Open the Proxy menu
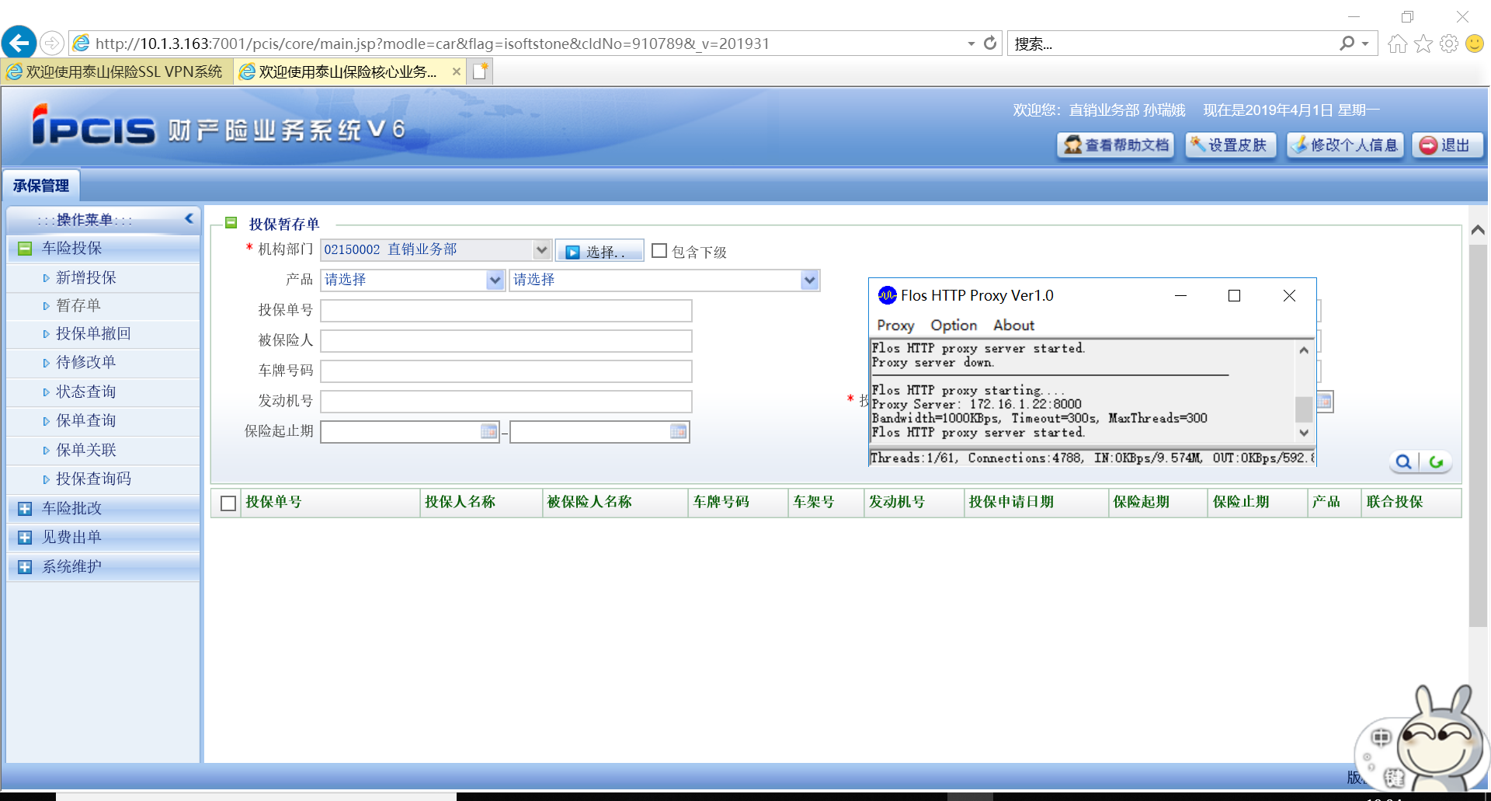1491x801 pixels. [x=895, y=326]
